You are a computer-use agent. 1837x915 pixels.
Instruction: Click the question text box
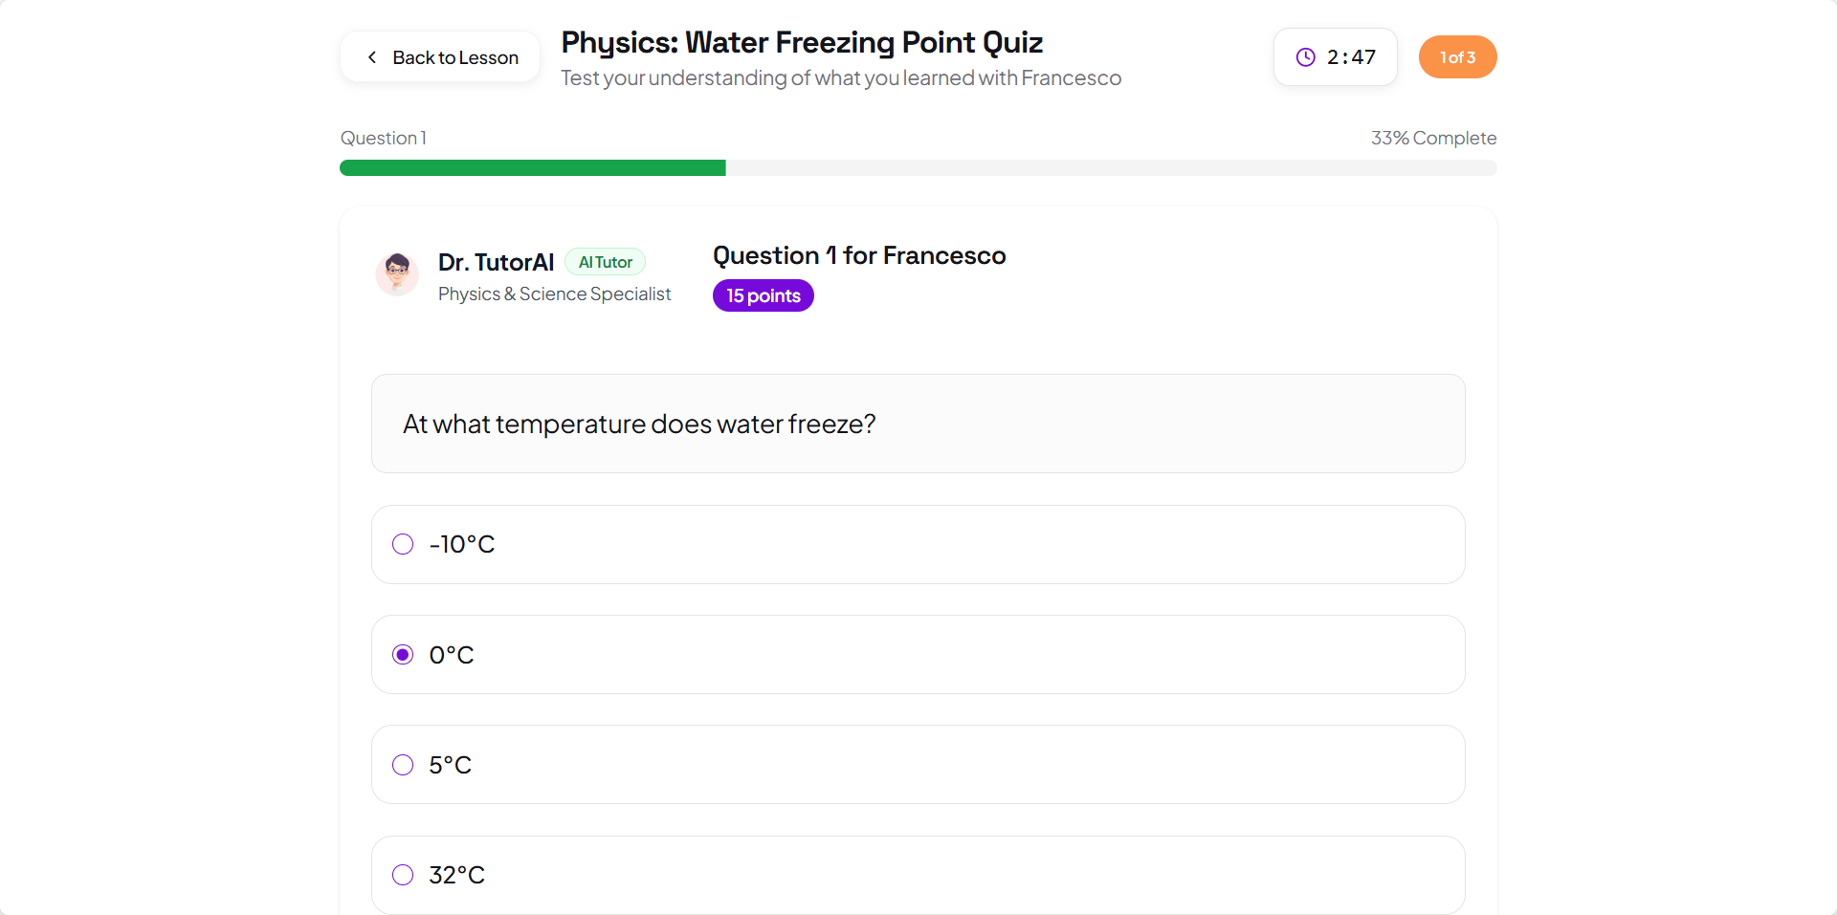pyautogui.click(x=918, y=424)
